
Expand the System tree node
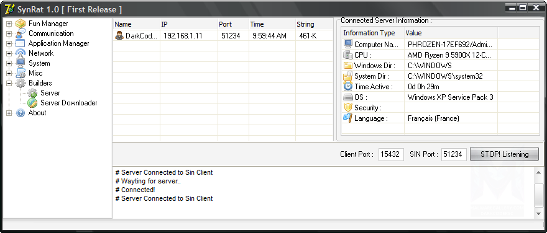point(9,64)
